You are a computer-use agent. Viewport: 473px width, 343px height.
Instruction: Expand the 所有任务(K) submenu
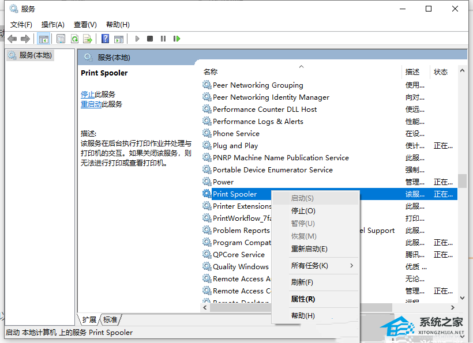click(310, 266)
